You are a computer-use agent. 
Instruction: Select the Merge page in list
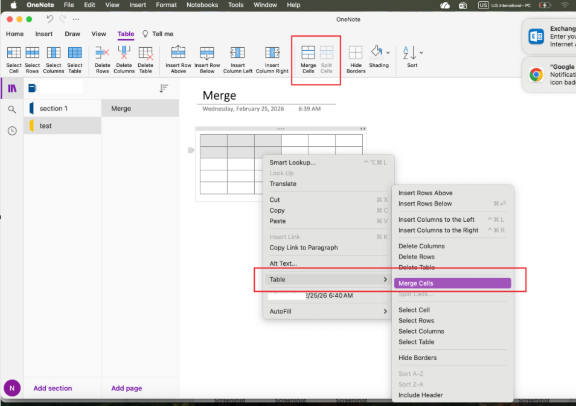140,108
